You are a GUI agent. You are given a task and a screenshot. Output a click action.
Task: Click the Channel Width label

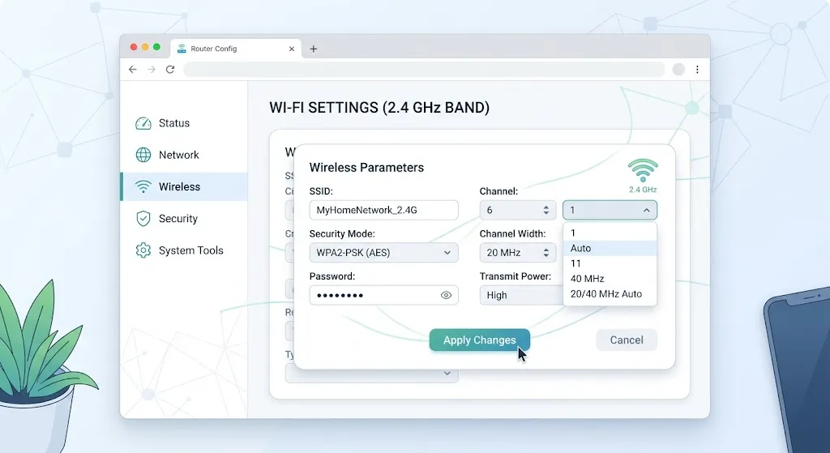tap(512, 234)
